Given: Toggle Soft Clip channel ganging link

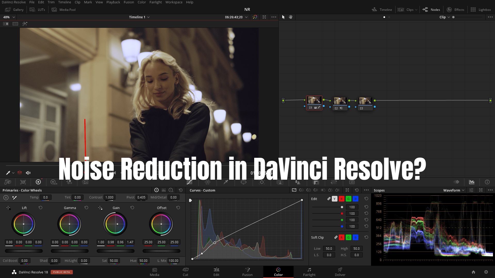Looking at the screenshot, I should point(336,237).
